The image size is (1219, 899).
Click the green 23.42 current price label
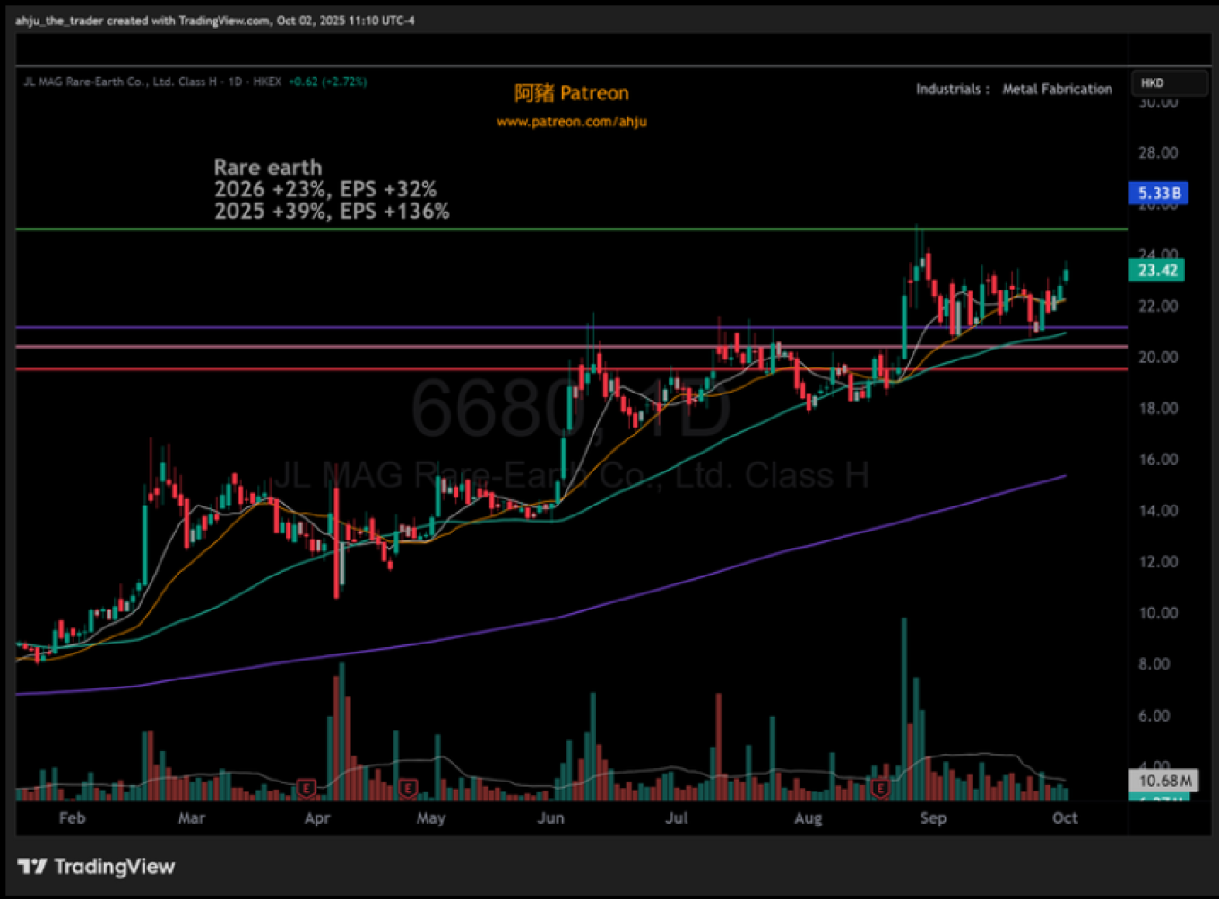click(1156, 271)
